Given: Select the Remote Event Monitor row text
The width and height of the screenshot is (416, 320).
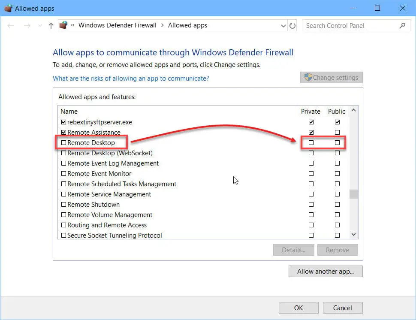Looking at the screenshot, I should (x=99, y=174).
